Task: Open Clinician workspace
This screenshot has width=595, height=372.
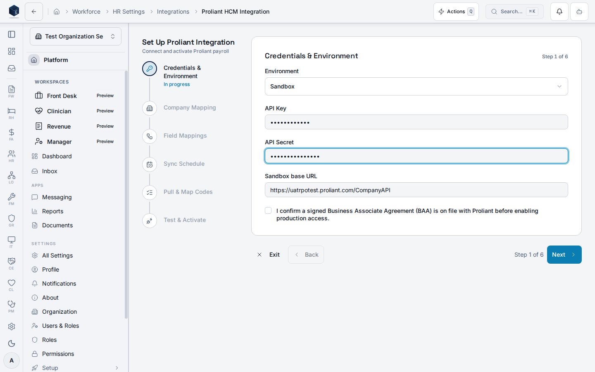Action: click(x=76, y=111)
